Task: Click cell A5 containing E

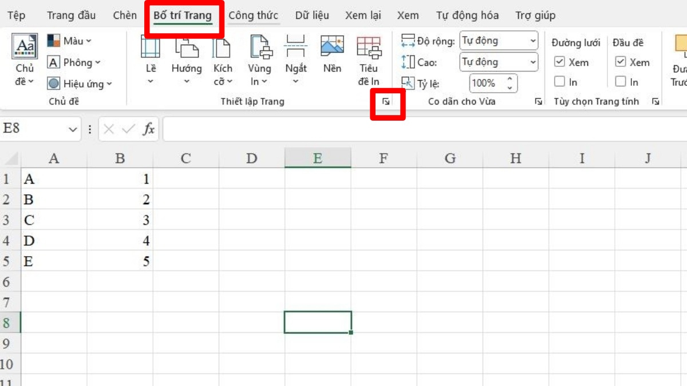Action: [x=54, y=261]
